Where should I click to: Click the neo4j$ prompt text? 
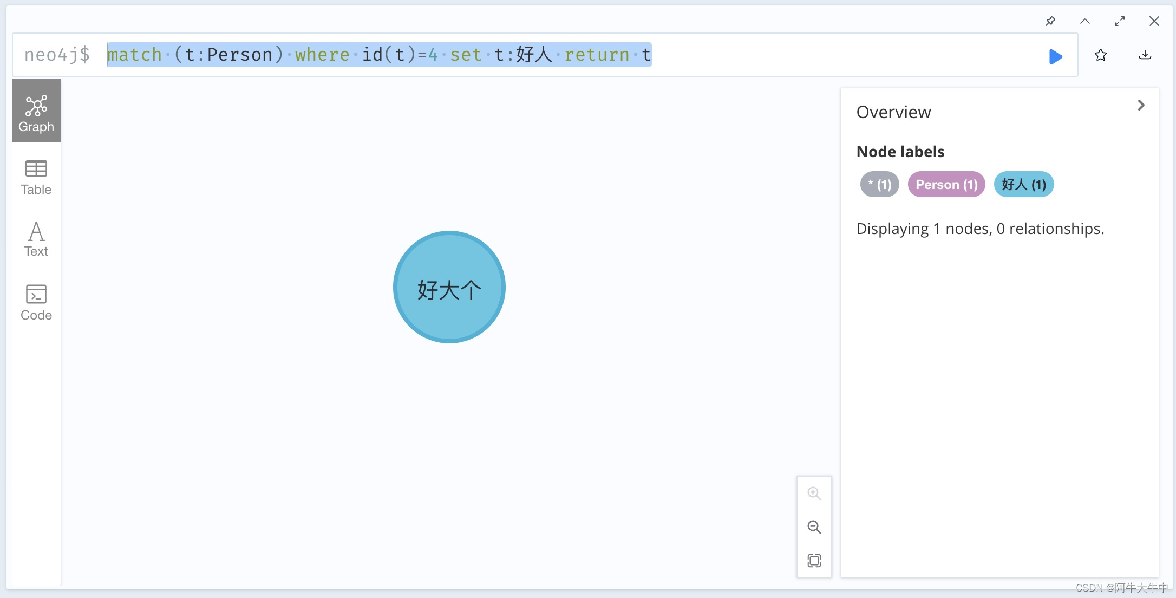click(57, 55)
